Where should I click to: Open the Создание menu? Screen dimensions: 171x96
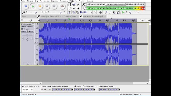[64, 1]
